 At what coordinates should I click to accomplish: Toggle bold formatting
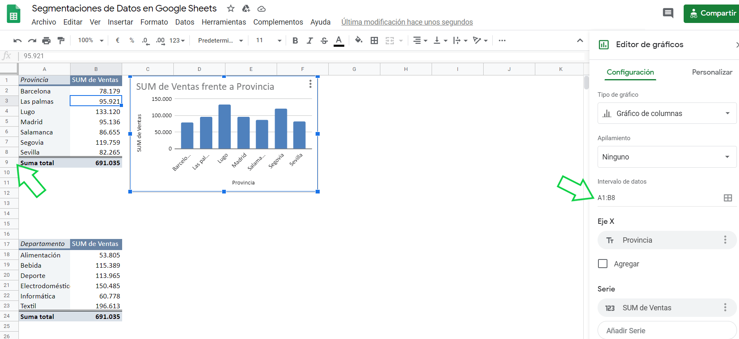(x=295, y=40)
